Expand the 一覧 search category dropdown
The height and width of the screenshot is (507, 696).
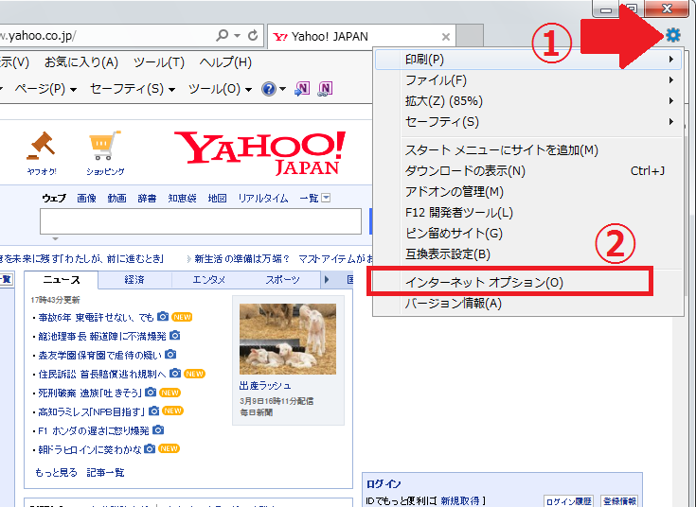pyautogui.click(x=326, y=198)
